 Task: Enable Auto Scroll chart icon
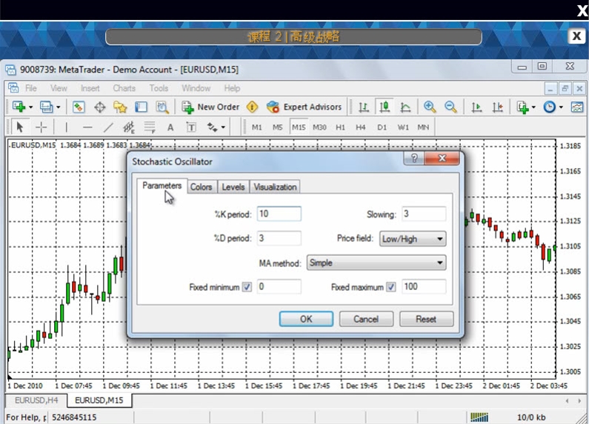[476, 107]
